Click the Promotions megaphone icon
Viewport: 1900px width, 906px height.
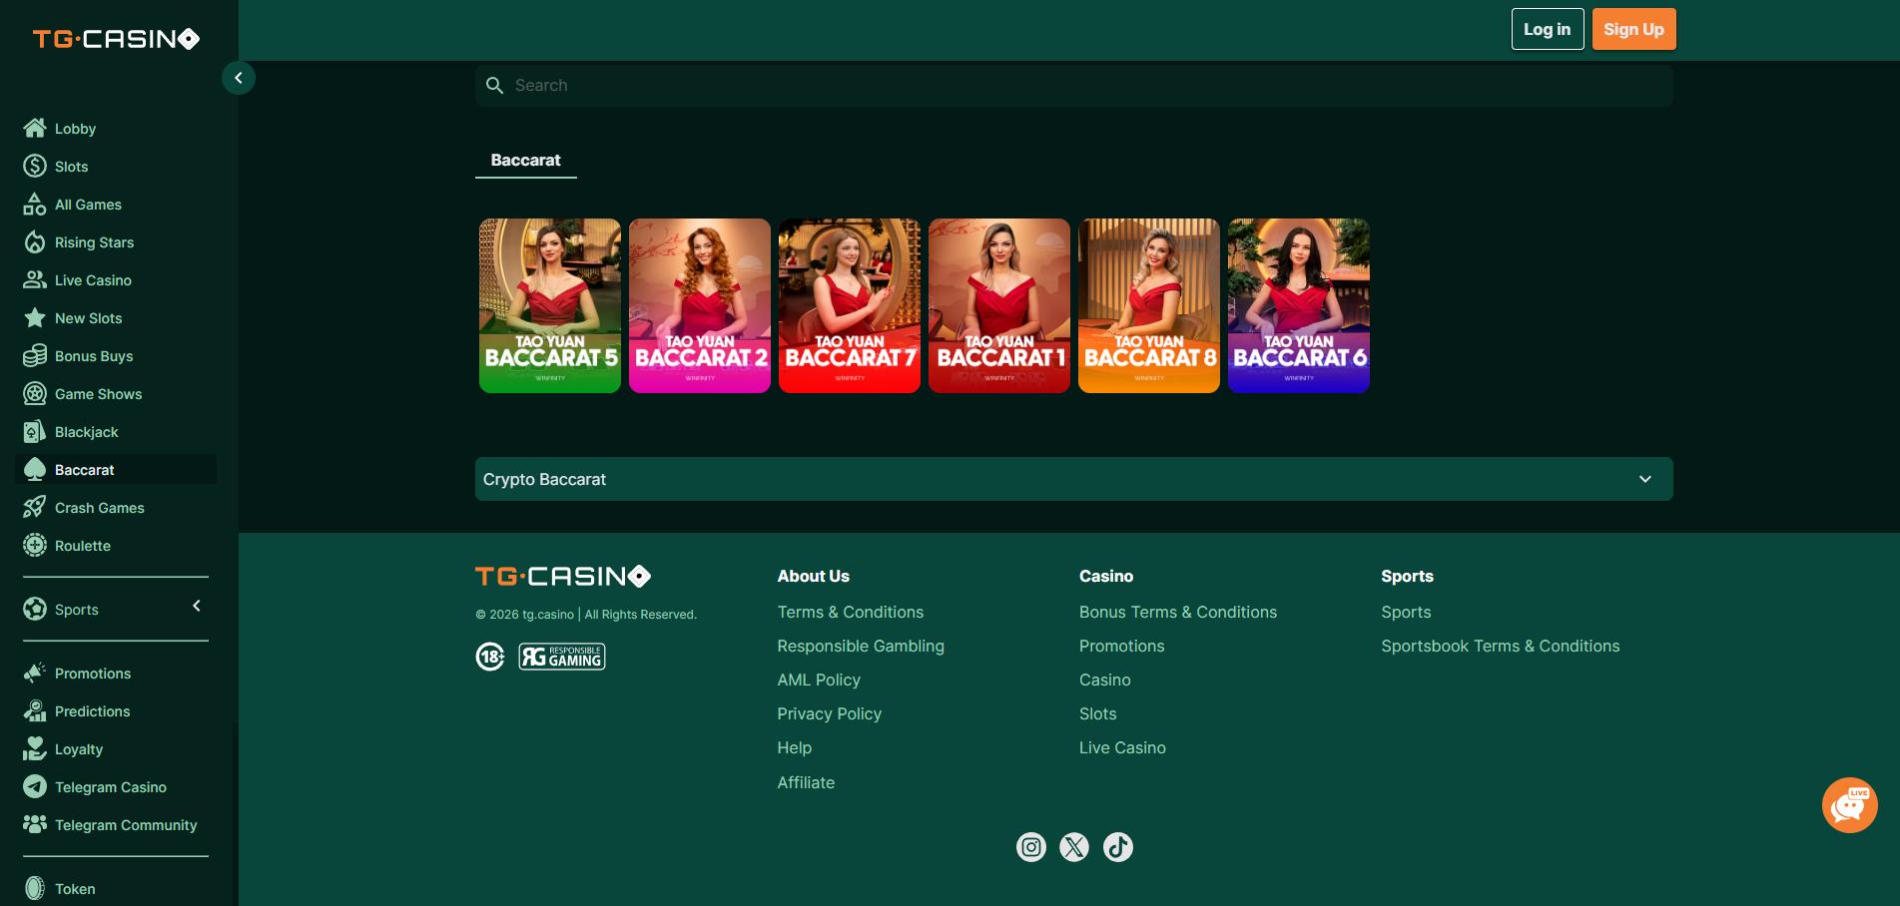click(35, 673)
